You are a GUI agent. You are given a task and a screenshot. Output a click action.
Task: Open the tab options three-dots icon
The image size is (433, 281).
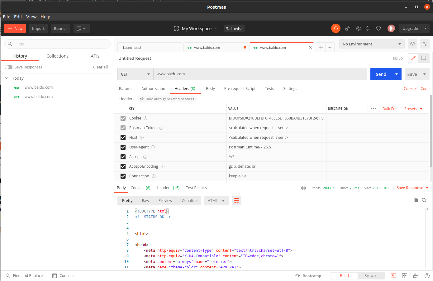click(330, 47)
